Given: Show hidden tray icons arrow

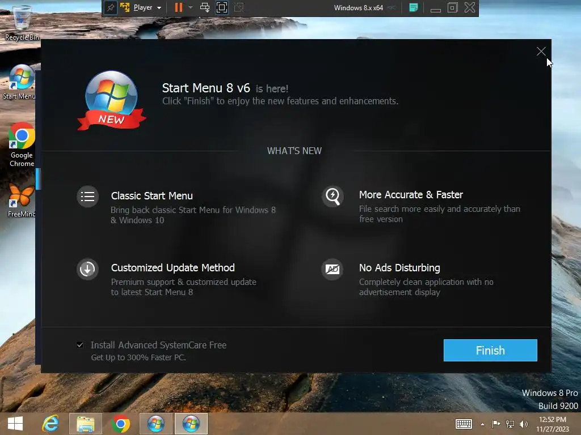Looking at the screenshot, I should coord(482,424).
